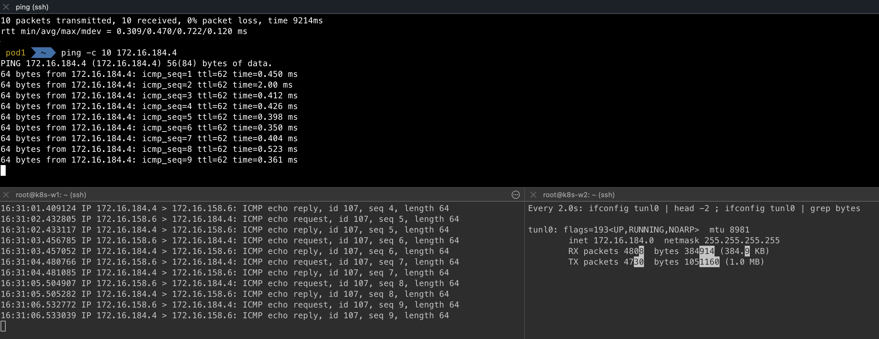Close the ping (ssh) pane

[6, 7]
